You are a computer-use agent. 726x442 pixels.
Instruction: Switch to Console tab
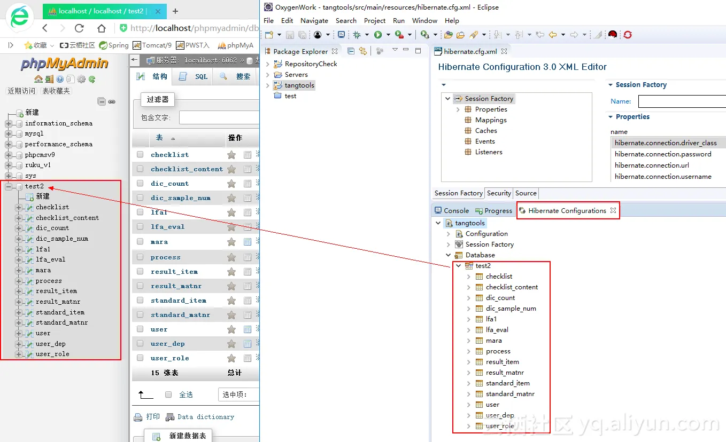point(452,211)
